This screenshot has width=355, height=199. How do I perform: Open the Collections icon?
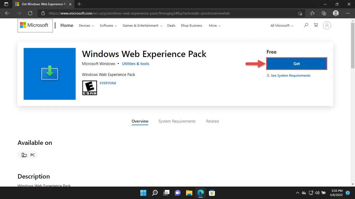(x=324, y=13)
